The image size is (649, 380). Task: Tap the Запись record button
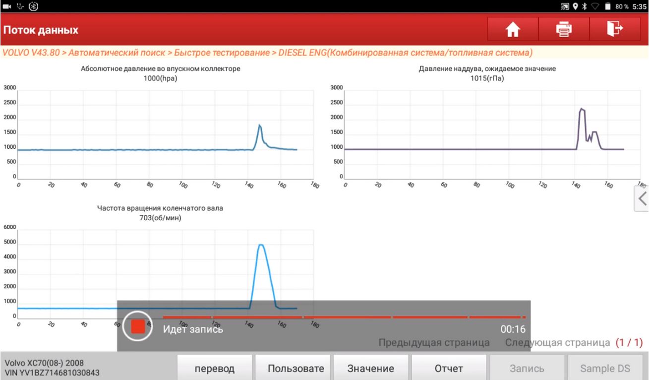(x=527, y=368)
